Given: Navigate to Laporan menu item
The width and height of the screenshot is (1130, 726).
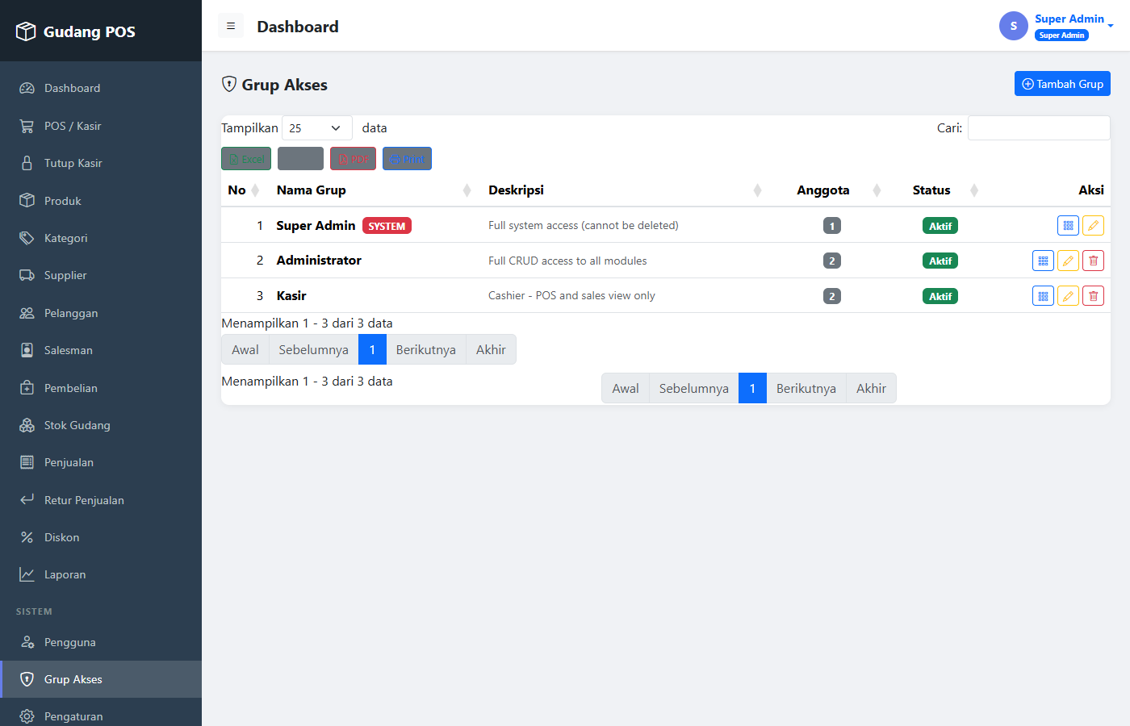Looking at the screenshot, I should 101,574.
